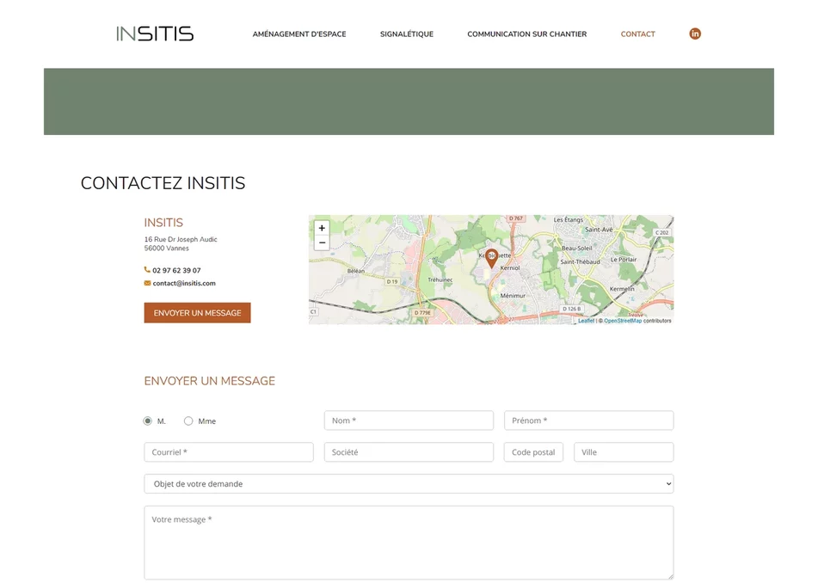Open the OpenStreetMap attribution link
The width and height of the screenshot is (818, 583).
623,321
